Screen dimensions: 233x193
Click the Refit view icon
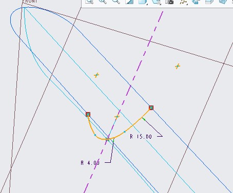click(89, 2)
